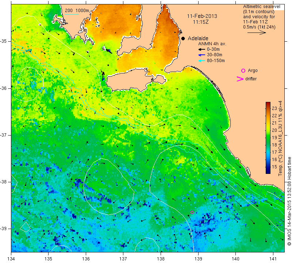Click the magenta Argo circle in the legend
The image size is (292, 263).
243,70
